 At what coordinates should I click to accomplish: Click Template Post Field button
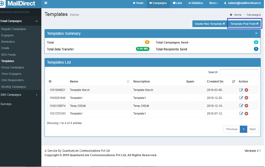tap(244, 24)
